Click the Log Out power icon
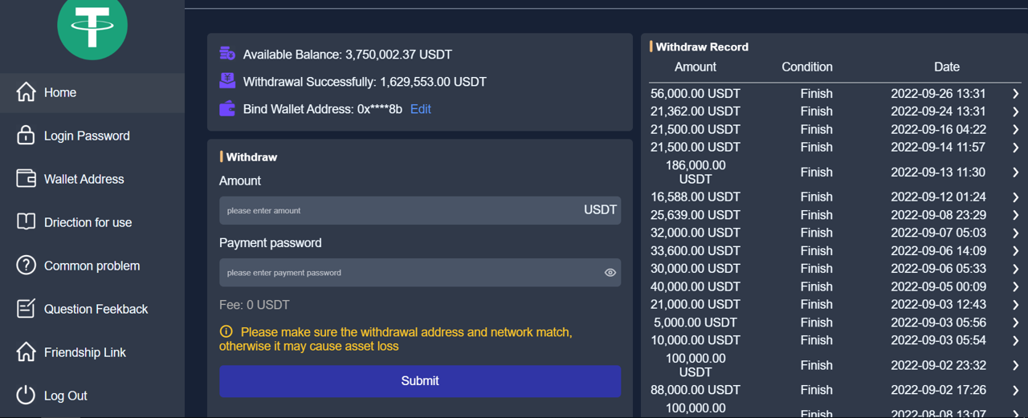1028x418 pixels. point(26,396)
